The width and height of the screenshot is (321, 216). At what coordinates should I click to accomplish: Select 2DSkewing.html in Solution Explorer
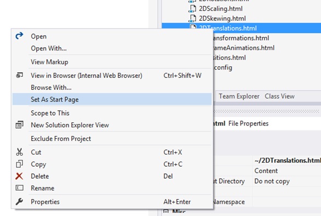click(222, 19)
